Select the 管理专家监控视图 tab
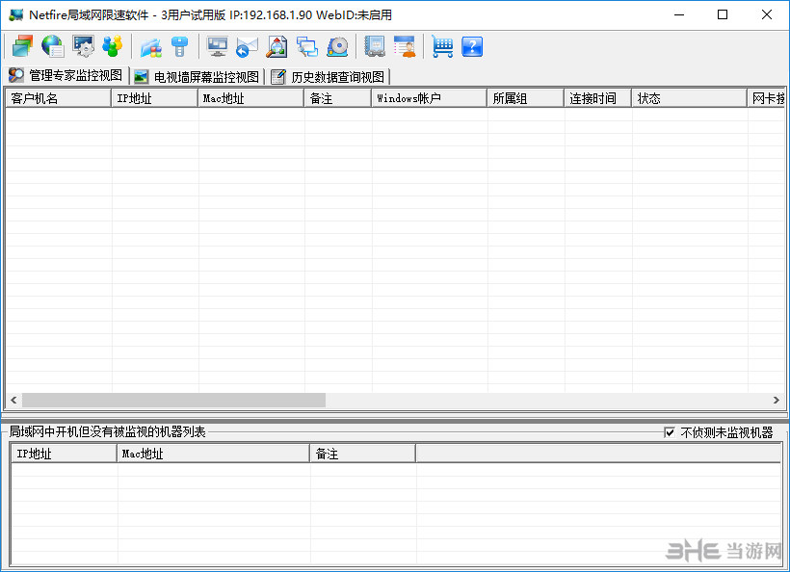 pos(66,75)
